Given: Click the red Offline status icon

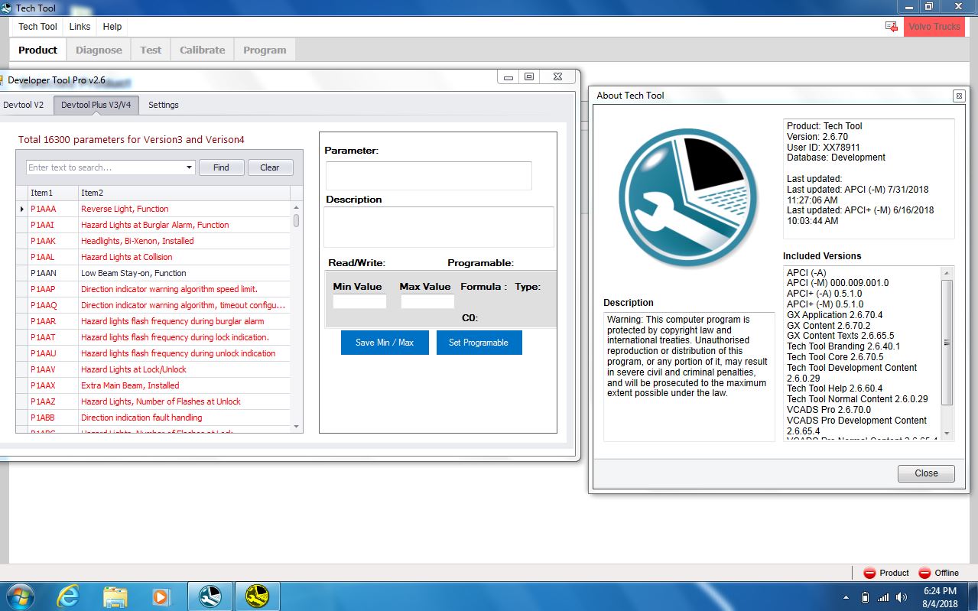Looking at the screenshot, I should click(924, 573).
